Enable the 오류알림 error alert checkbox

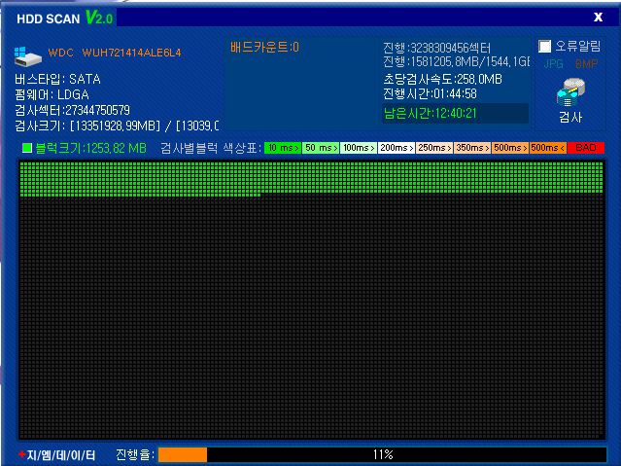click(x=544, y=47)
